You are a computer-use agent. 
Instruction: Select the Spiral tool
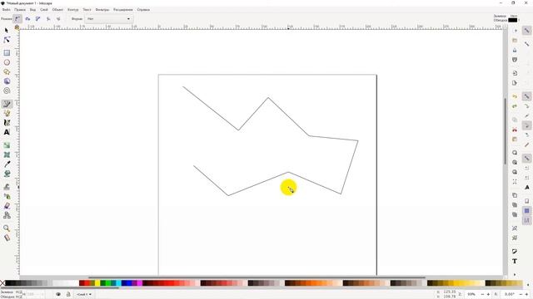pos(7,91)
